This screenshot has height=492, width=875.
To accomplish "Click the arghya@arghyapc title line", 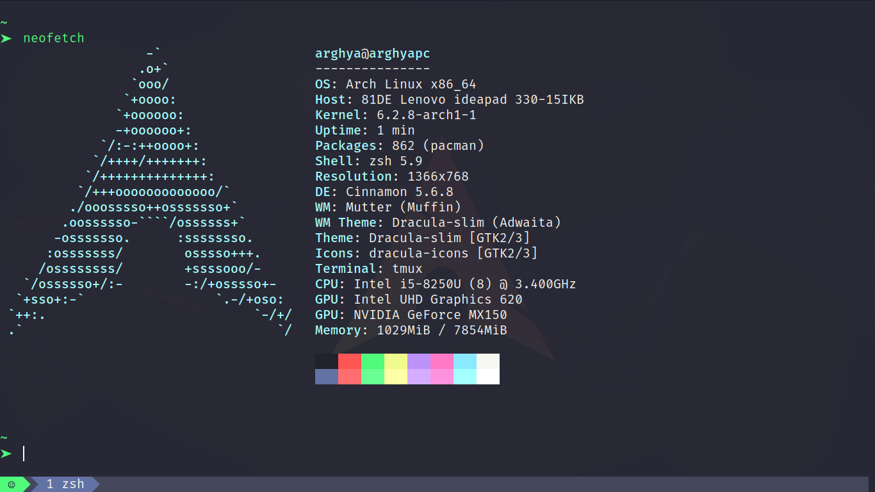I will pos(372,53).
